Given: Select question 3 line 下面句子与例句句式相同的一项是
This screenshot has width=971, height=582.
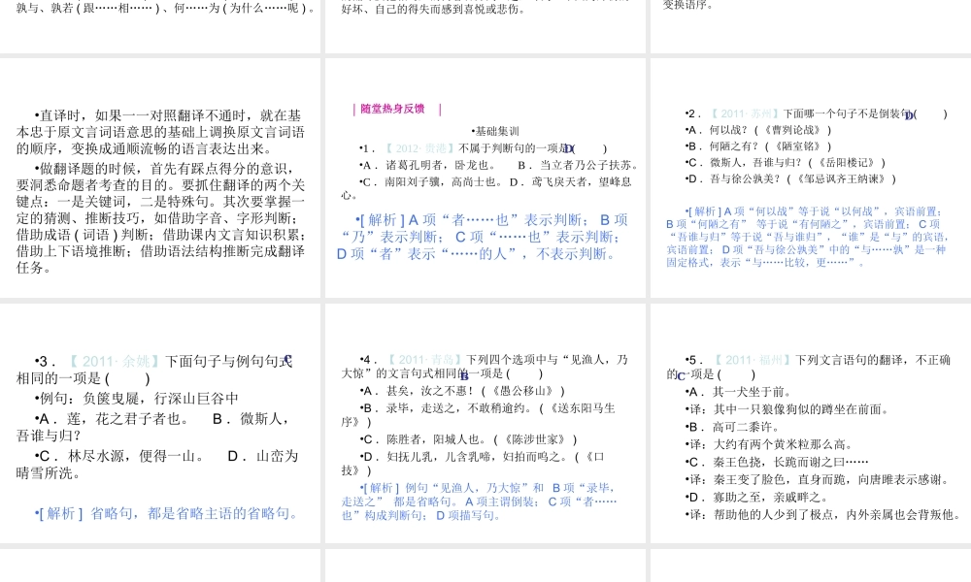Looking at the screenshot, I should pyautogui.click(x=154, y=370).
